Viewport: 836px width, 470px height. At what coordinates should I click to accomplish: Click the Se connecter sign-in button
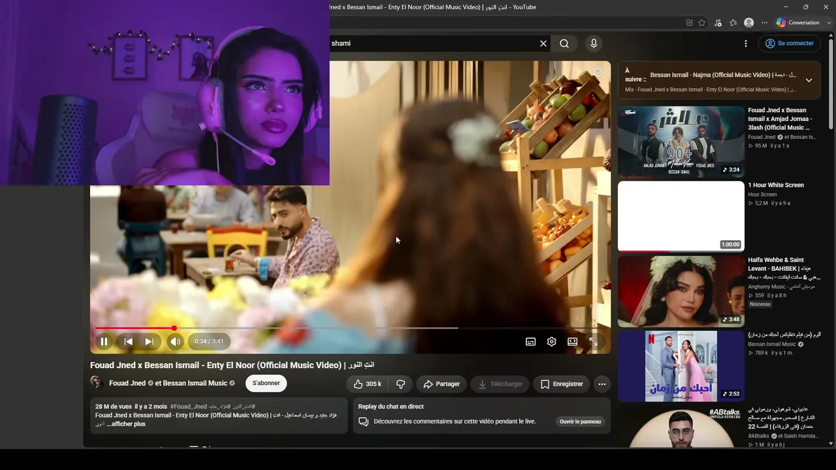tap(789, 43)
